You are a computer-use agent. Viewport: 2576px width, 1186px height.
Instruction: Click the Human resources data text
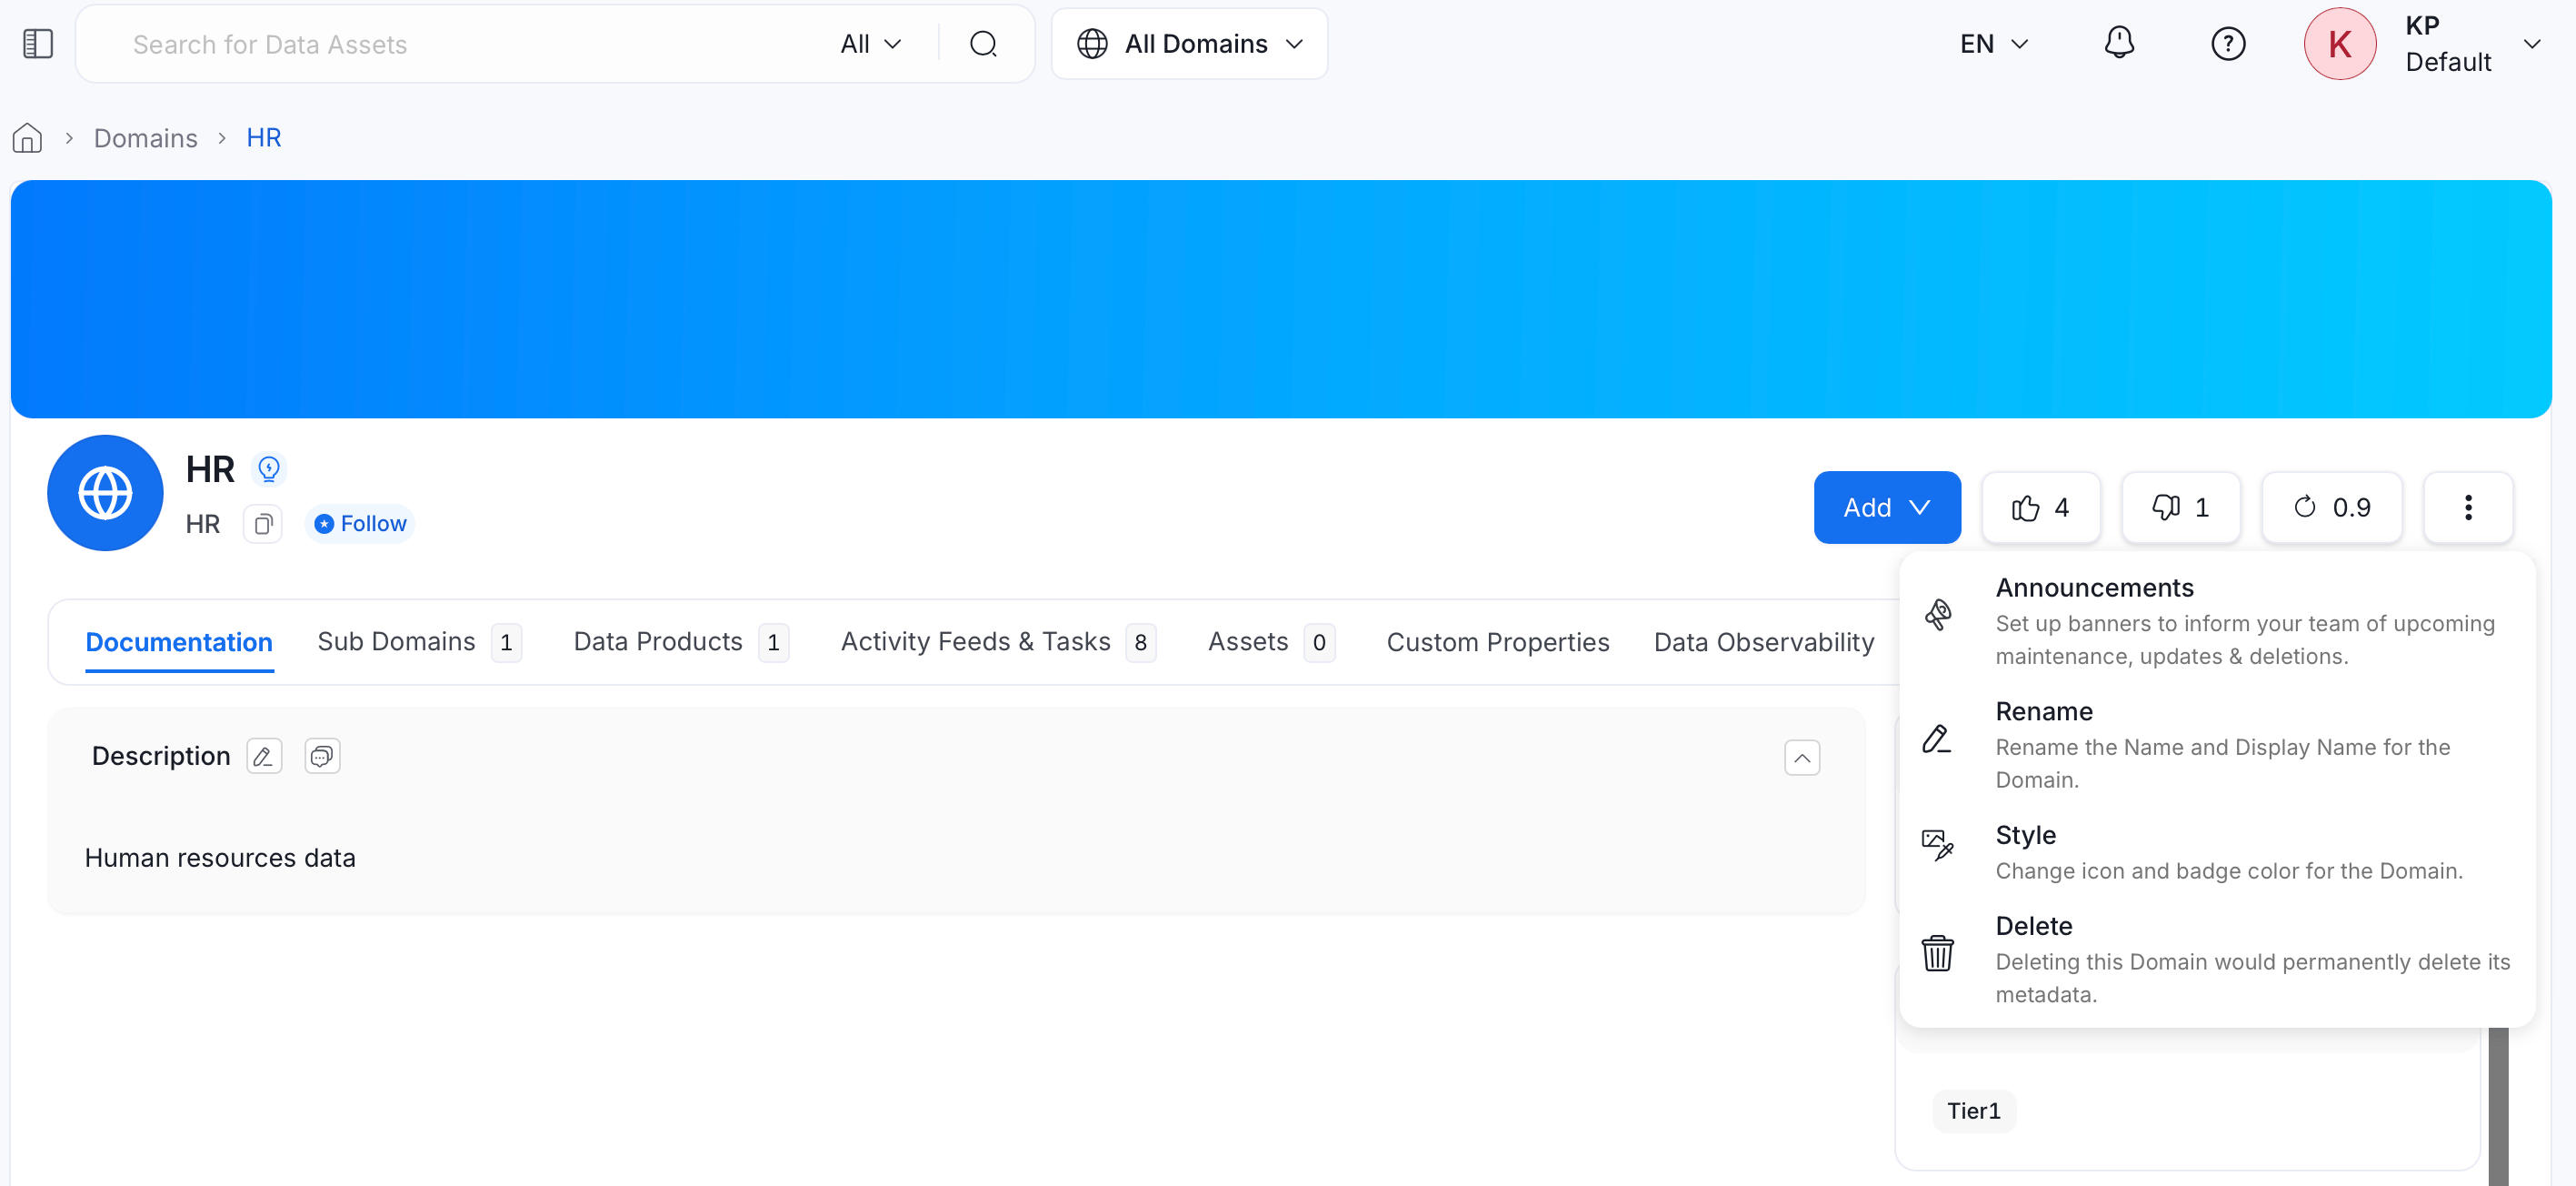coord(220,858)
